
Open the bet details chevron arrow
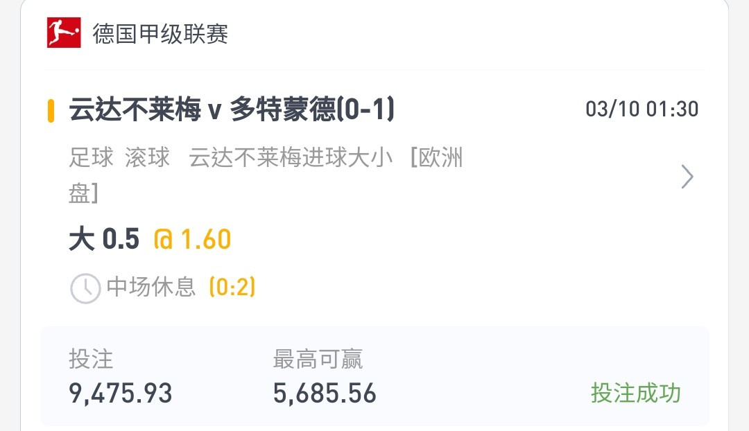[687, 177]
